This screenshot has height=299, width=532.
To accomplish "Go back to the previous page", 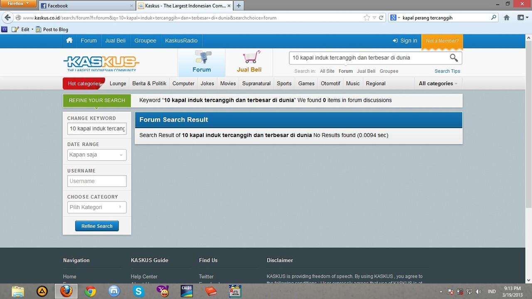I will click(7, 18).
